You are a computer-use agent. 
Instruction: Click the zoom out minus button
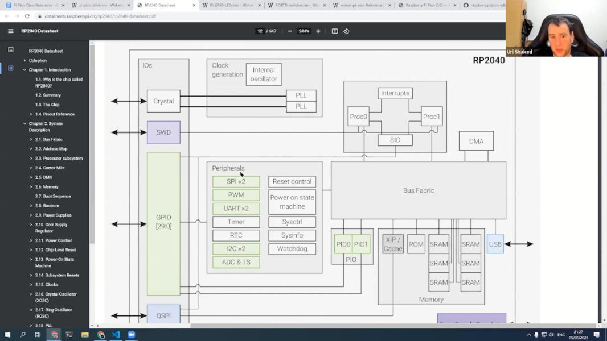(x=290, y=31)
